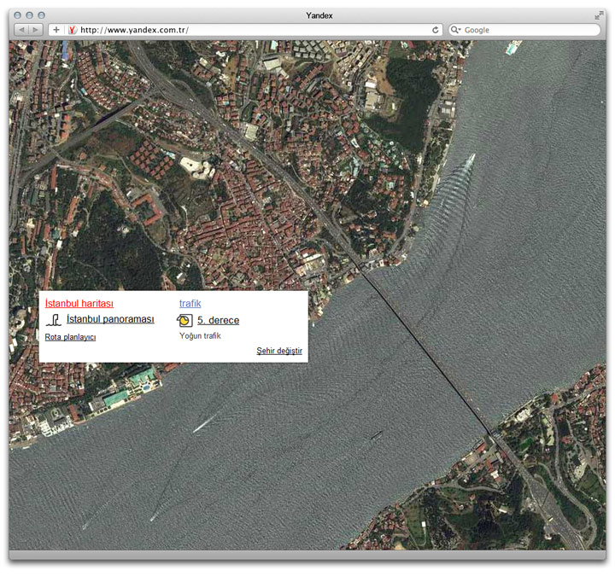Click the Yandex favicon in the address bar
This screenshot has width=615, height=576.
(x=73, y=30)
